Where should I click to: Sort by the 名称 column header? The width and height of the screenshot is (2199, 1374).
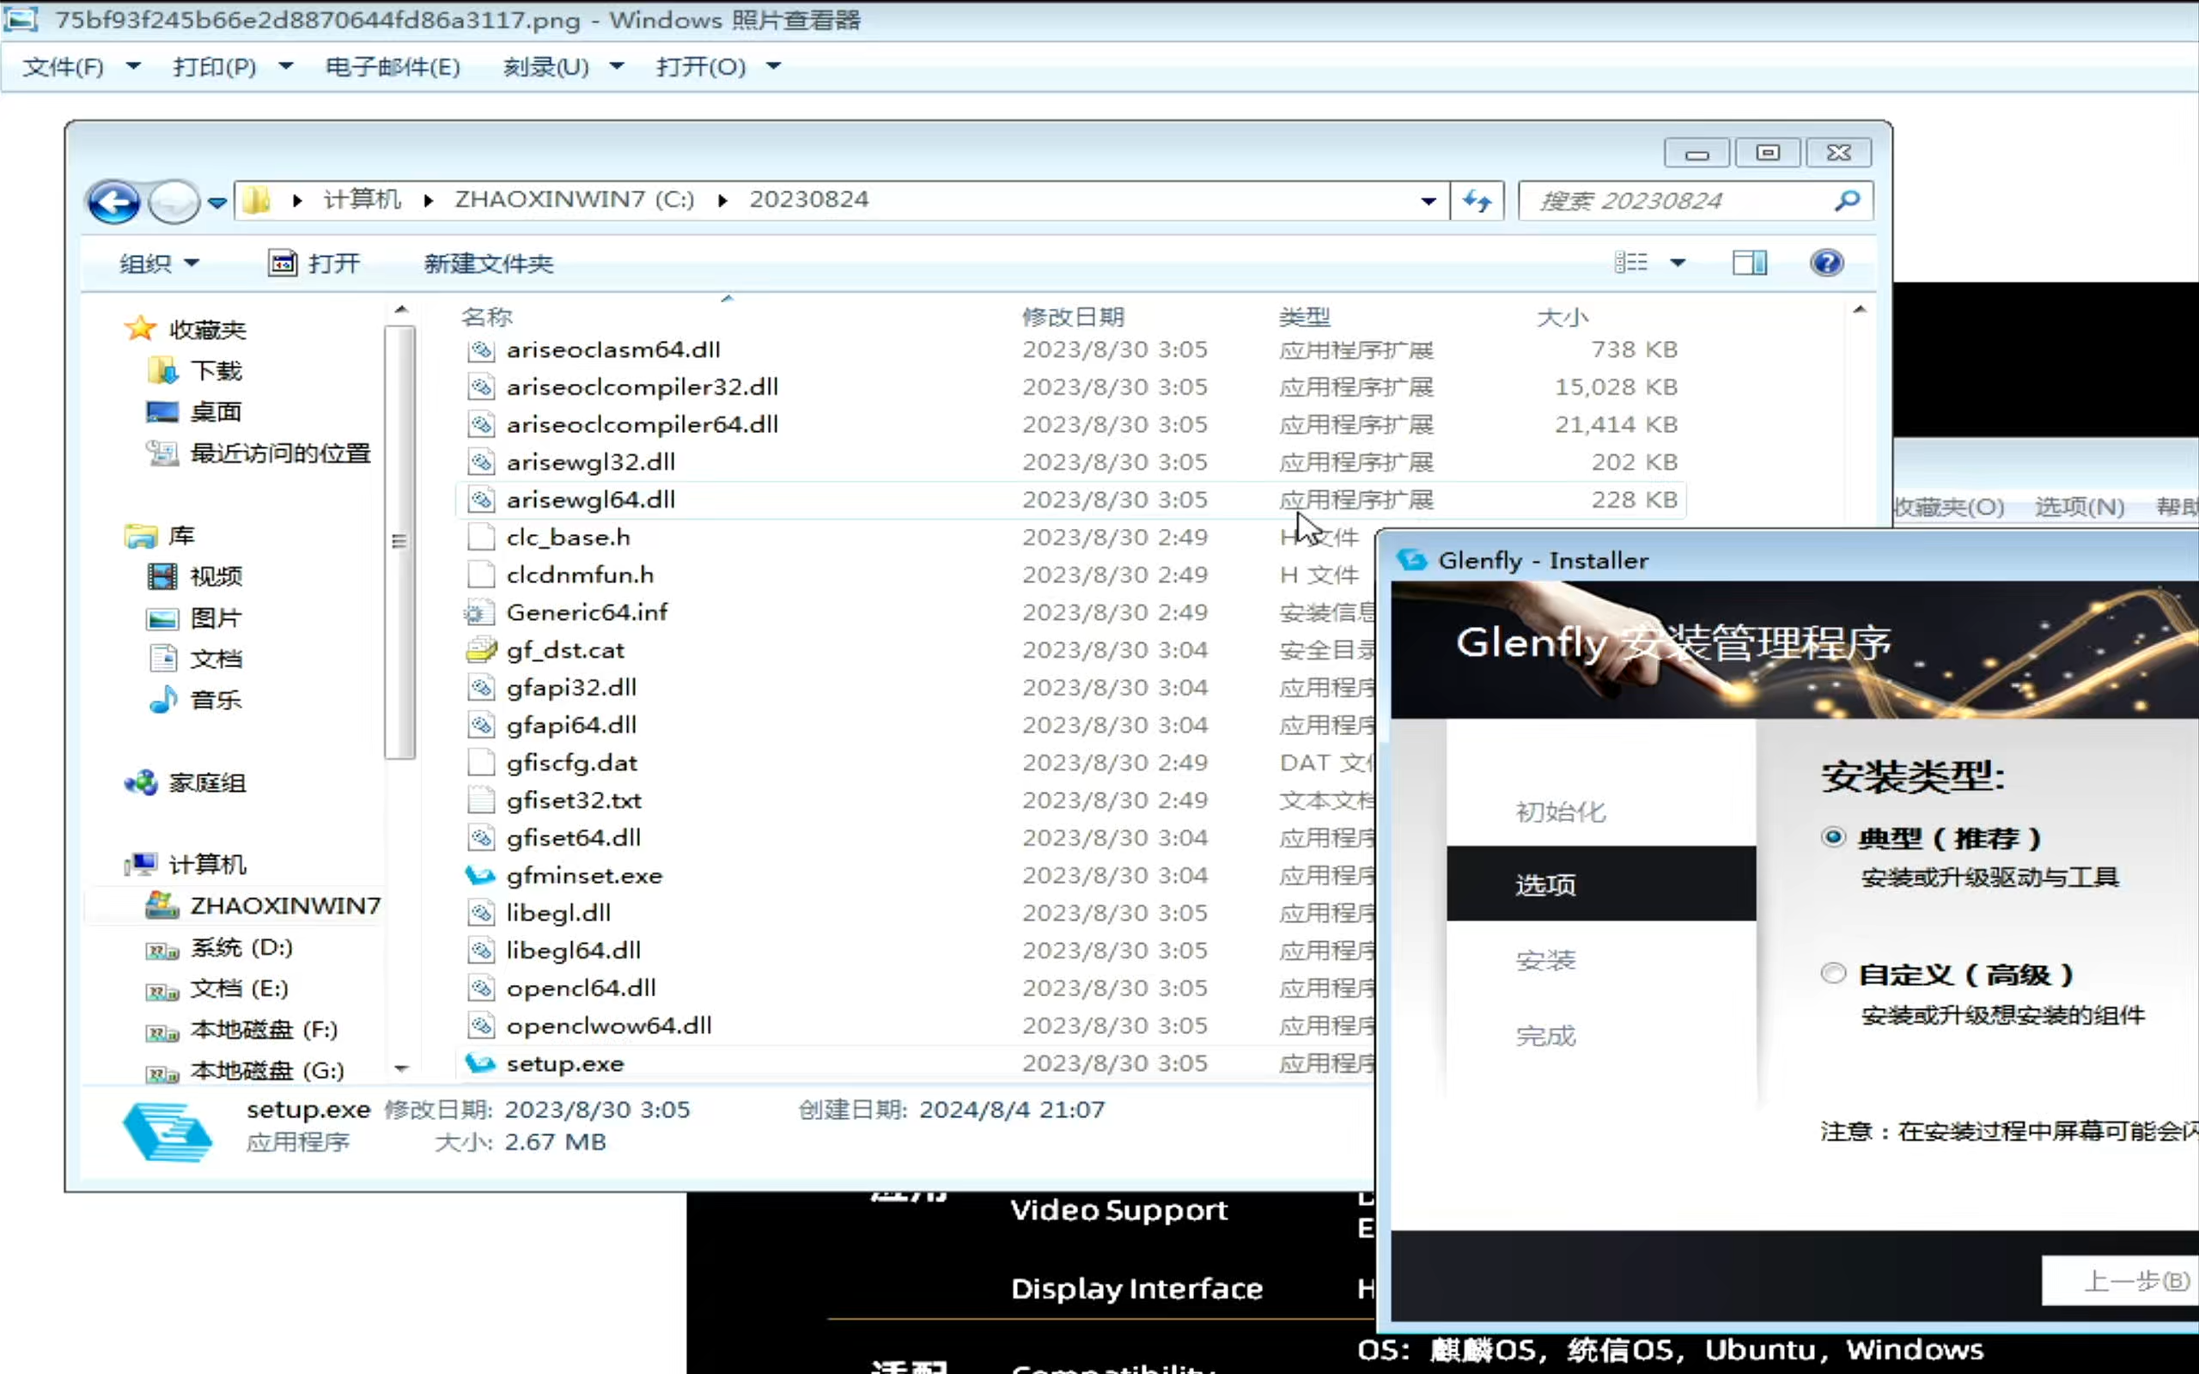click(x=487, y=316)
